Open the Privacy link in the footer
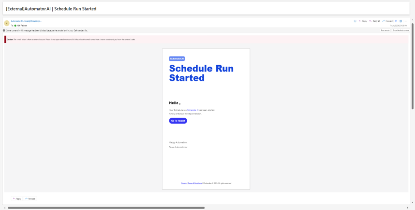 pos(184,183)
